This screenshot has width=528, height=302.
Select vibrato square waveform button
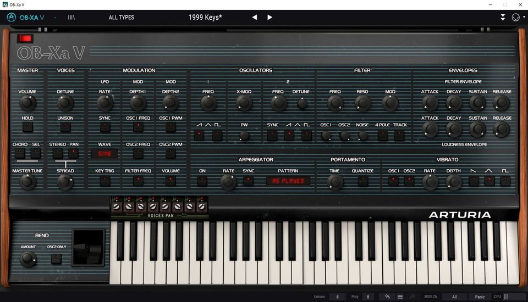click(505, 181)
